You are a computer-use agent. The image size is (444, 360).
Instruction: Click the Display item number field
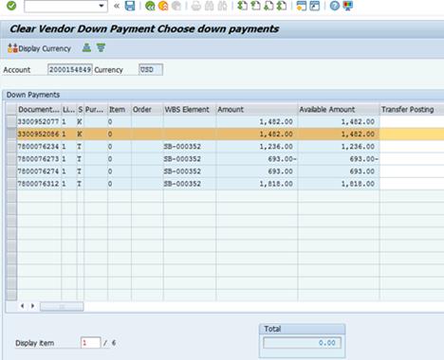[x=90, y=343]
